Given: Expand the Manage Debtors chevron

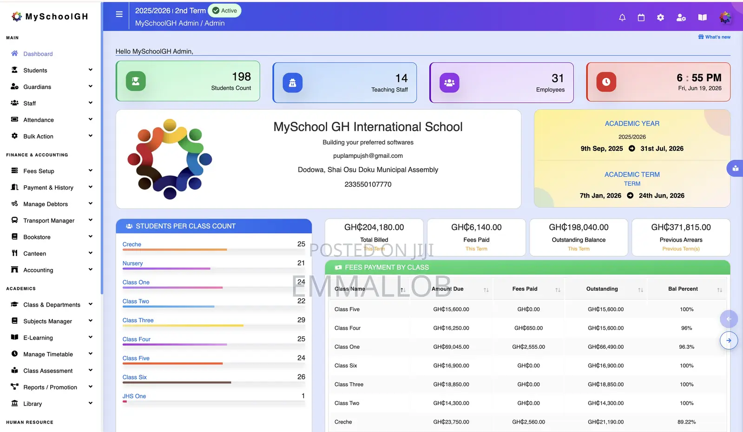Looking at the screenshot, I should click(90, 203).
